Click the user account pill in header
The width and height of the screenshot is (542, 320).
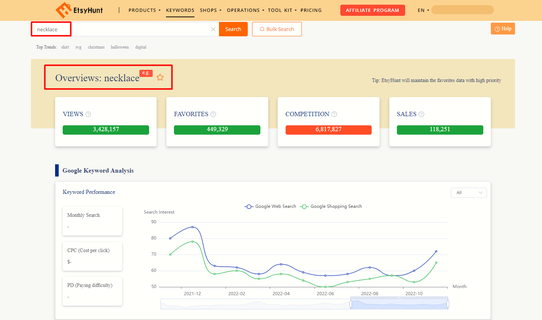462,10
